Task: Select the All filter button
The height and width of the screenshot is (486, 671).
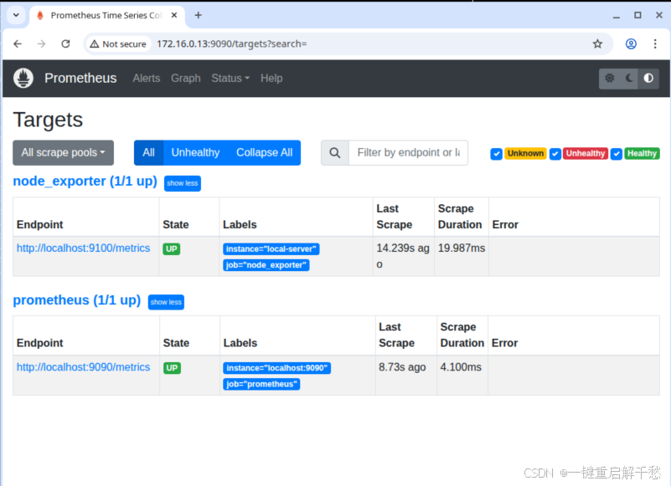Action: click(148, 152)
